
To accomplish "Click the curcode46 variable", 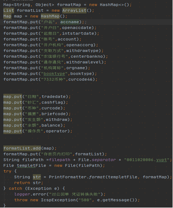I will tap(80, 80).
